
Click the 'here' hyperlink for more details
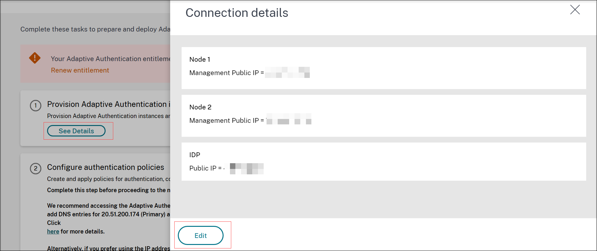click(x=53, y=231)
